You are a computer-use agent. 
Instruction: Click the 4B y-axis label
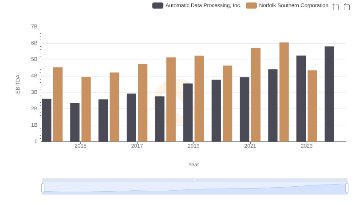click(35, 76)
